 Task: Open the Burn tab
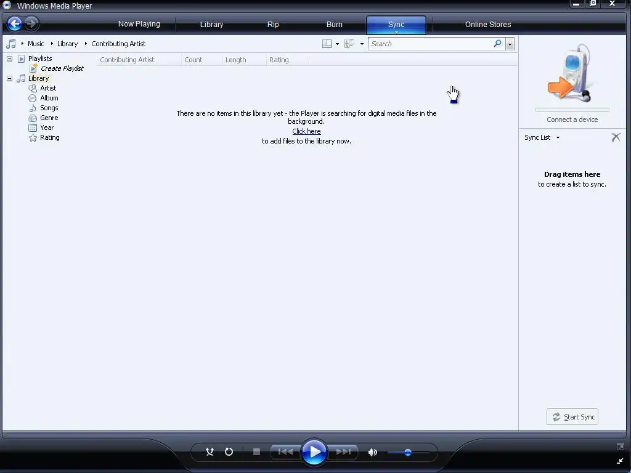(x=335, y=25)
